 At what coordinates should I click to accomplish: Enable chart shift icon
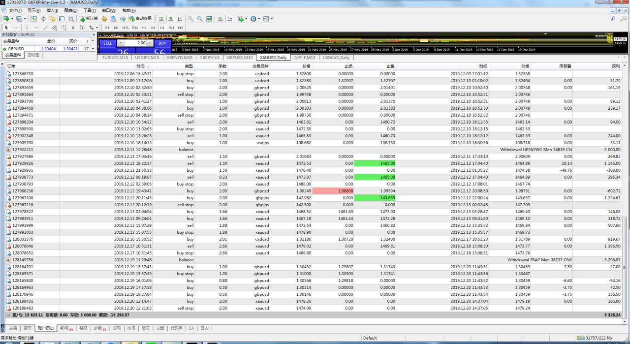pos(229,19)
